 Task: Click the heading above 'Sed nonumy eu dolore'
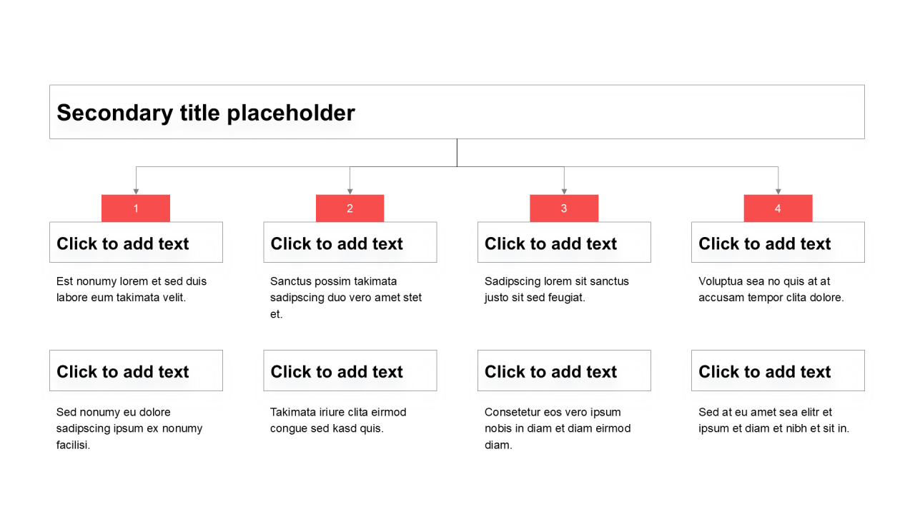tap(136, 371)
